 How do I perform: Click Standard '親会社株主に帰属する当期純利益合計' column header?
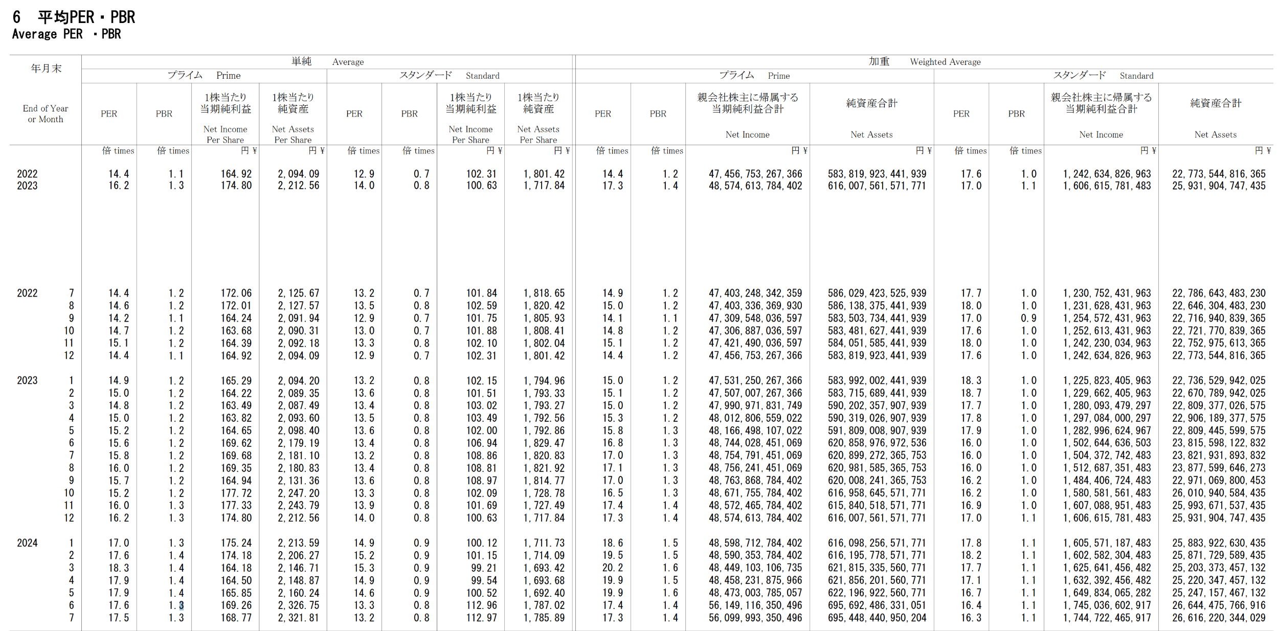pyautogui.click(x=1101, y=103)
